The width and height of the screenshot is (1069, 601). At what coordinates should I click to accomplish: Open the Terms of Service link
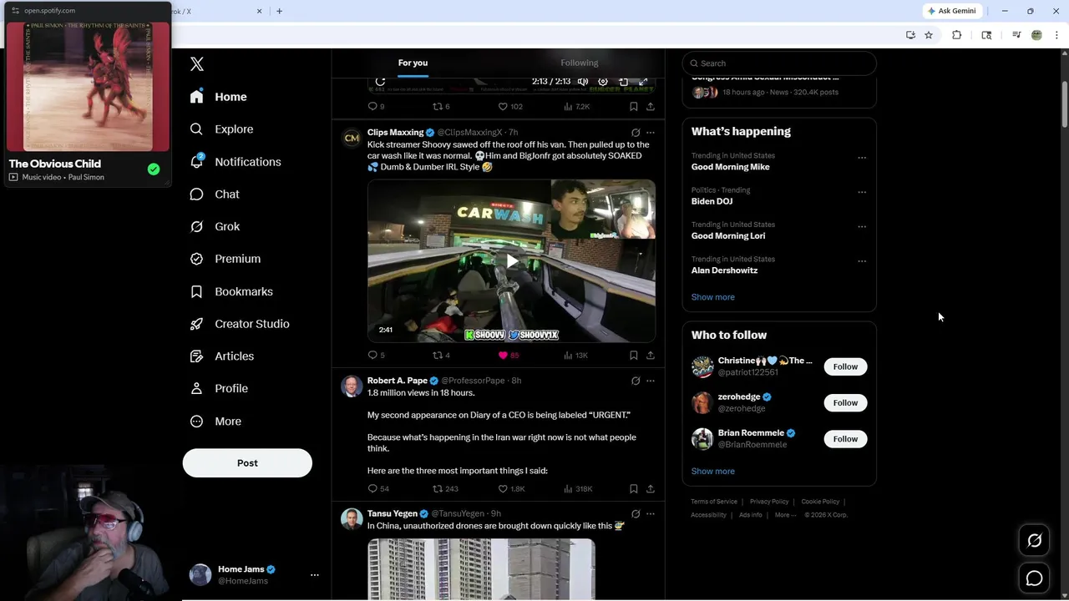pos(714,502)
